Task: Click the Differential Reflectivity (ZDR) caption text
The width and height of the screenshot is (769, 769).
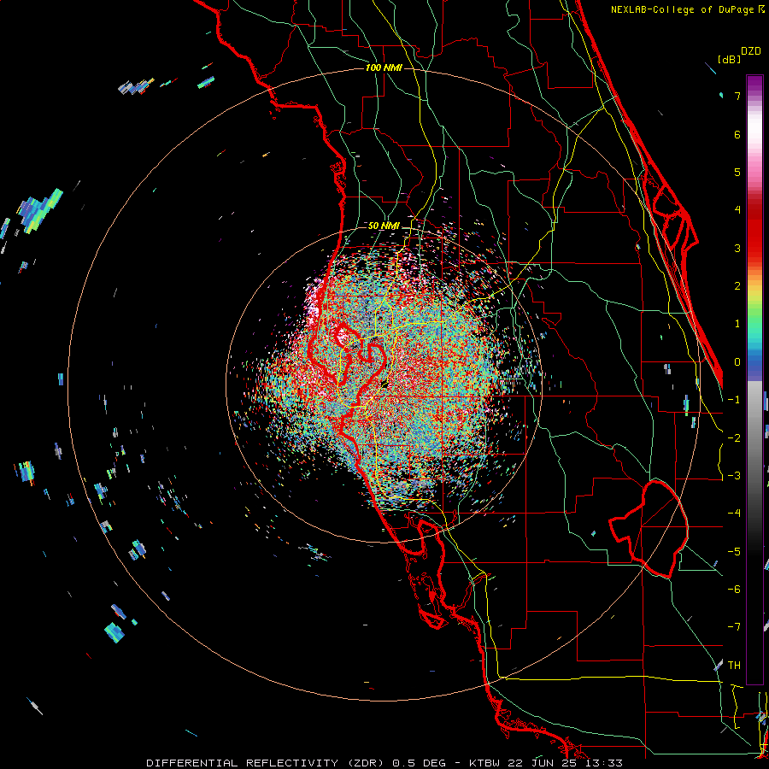Action: coord(267,763)
